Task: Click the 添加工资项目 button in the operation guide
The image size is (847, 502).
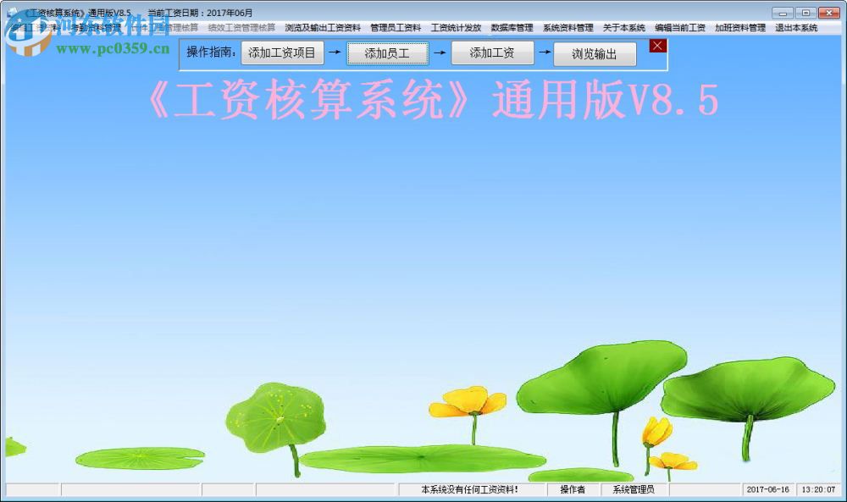Action: (x=284, y=52)
